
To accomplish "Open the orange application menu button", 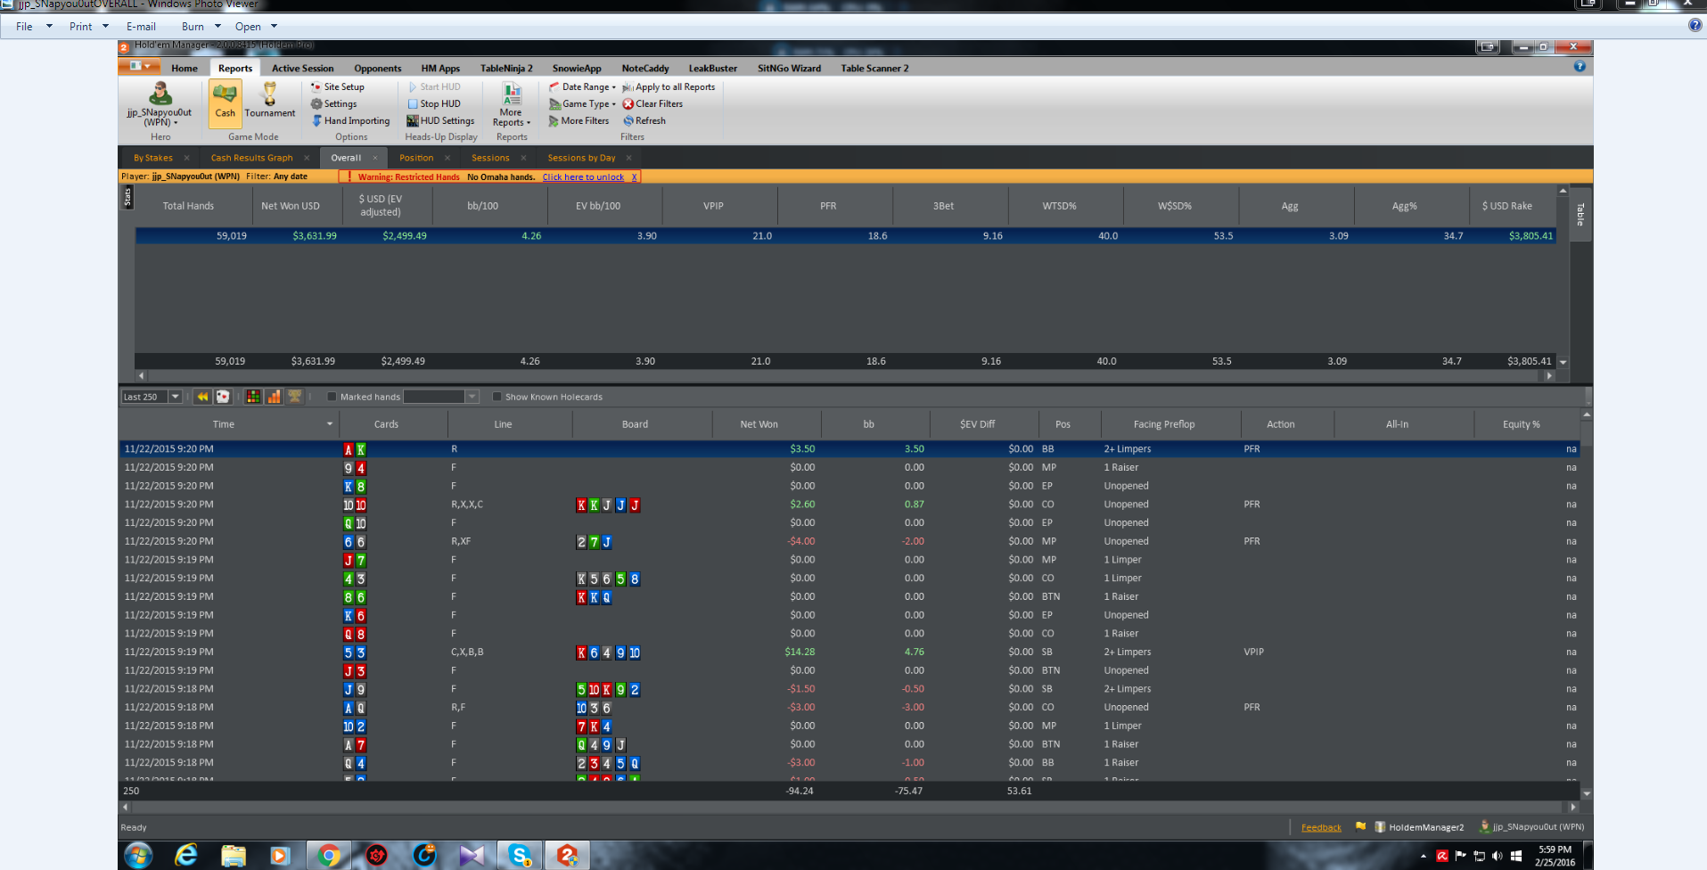I will pos(139,66).
